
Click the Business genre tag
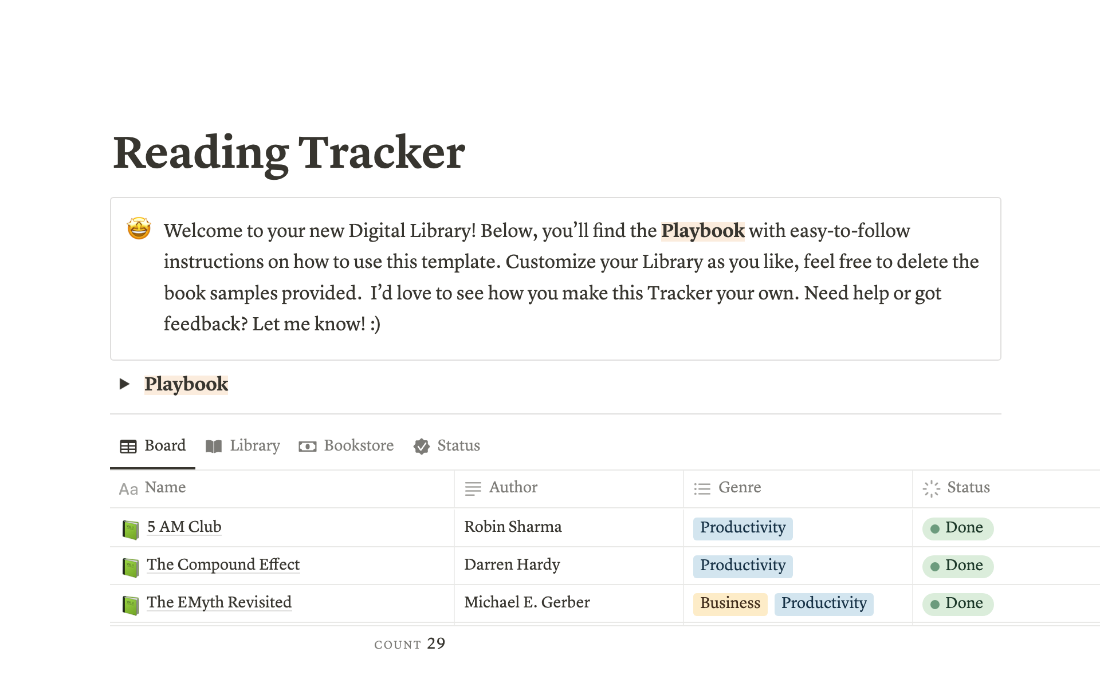click(x=730, y=603)
